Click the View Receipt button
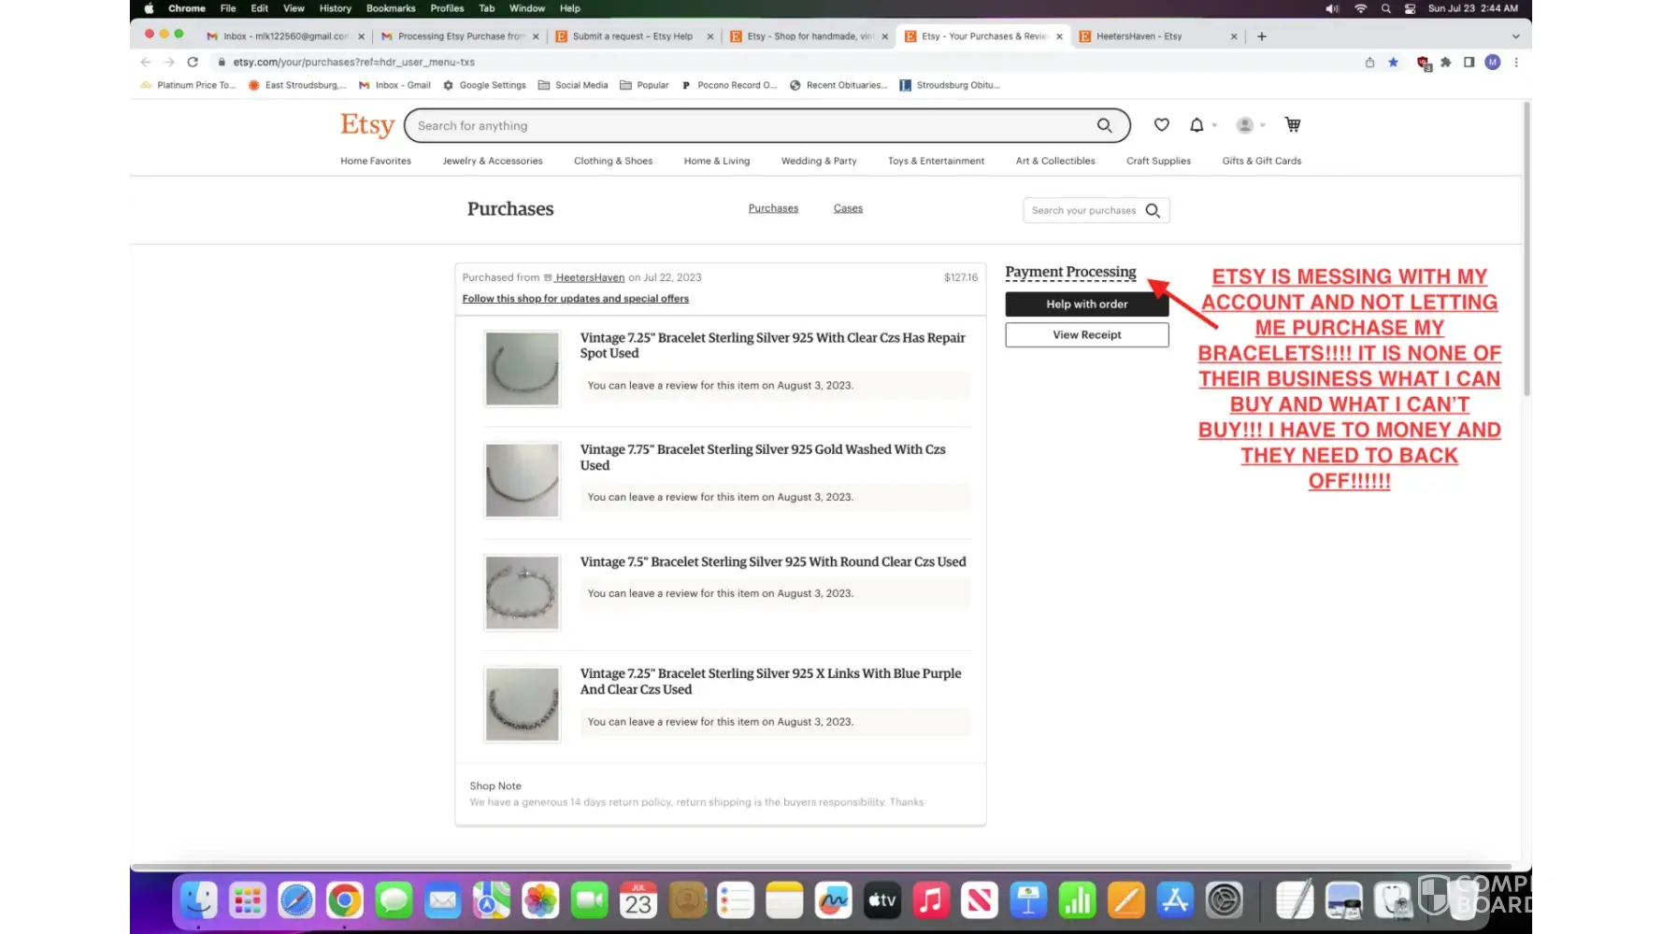This screenshot has width=1662, height=934. pyautogui.click(x=1086, y=335)
